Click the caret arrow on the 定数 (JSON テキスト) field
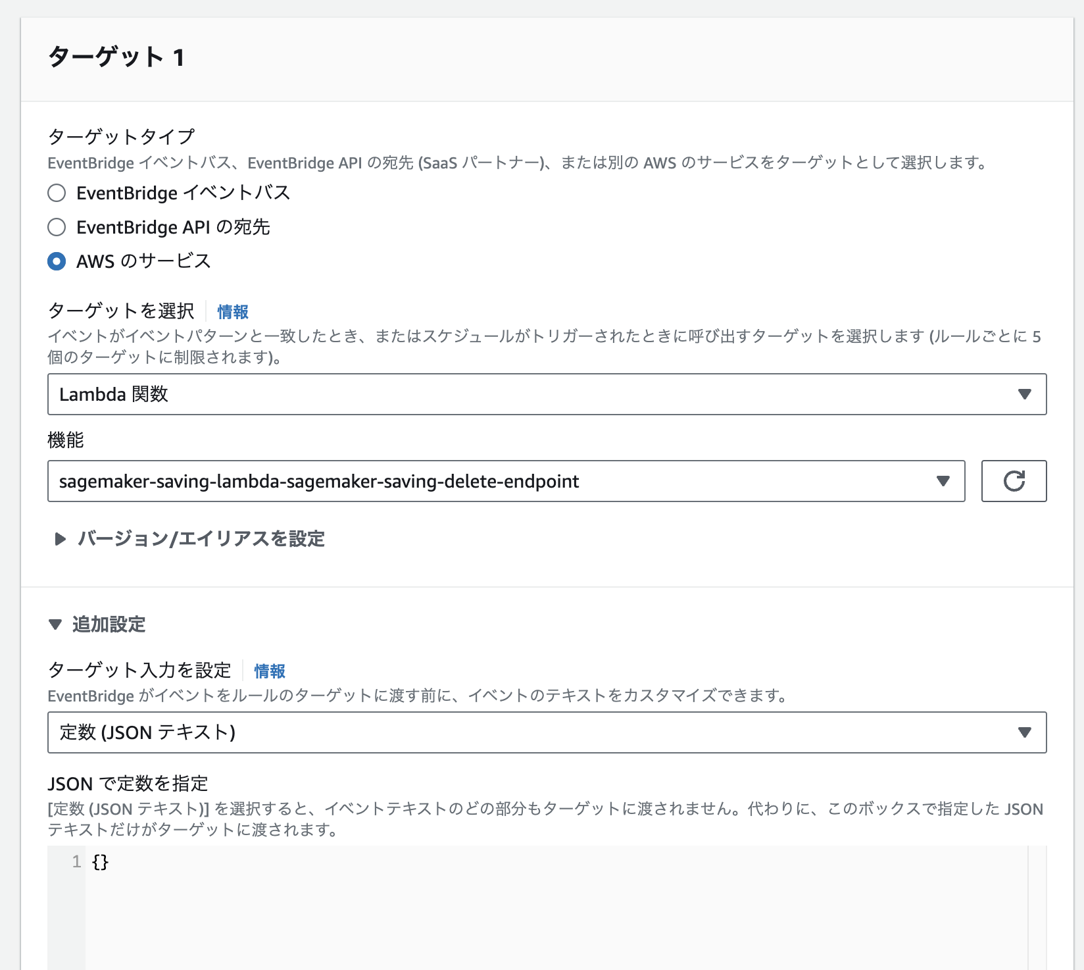The width and height of the screenshot is (1084, 970). [x=1024, y=732]
